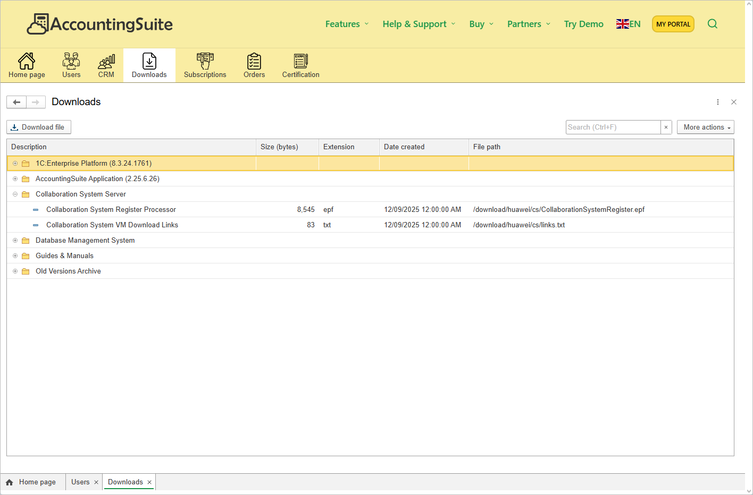Go forward with the right arrow button

(36, 102)
